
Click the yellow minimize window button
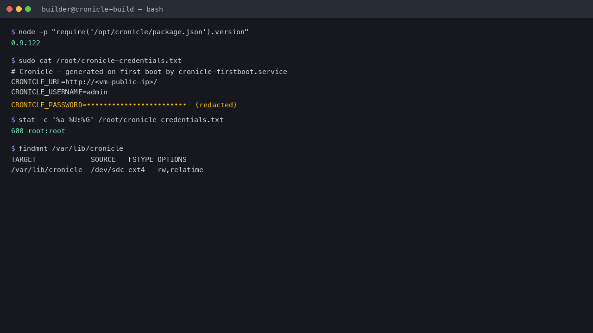[19, 9]
